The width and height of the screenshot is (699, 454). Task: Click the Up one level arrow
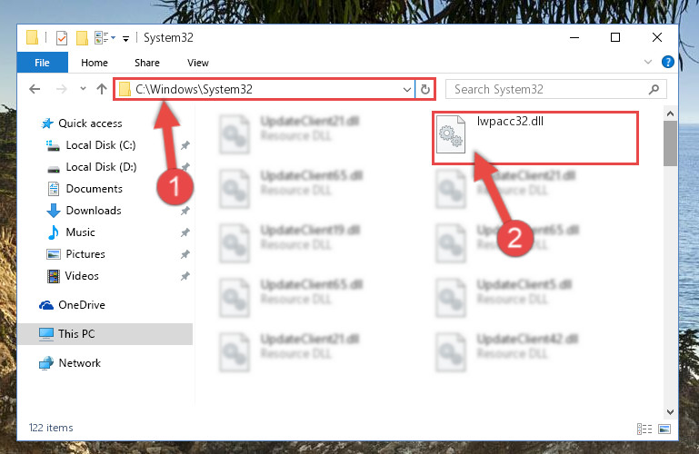tap(102, 89)
